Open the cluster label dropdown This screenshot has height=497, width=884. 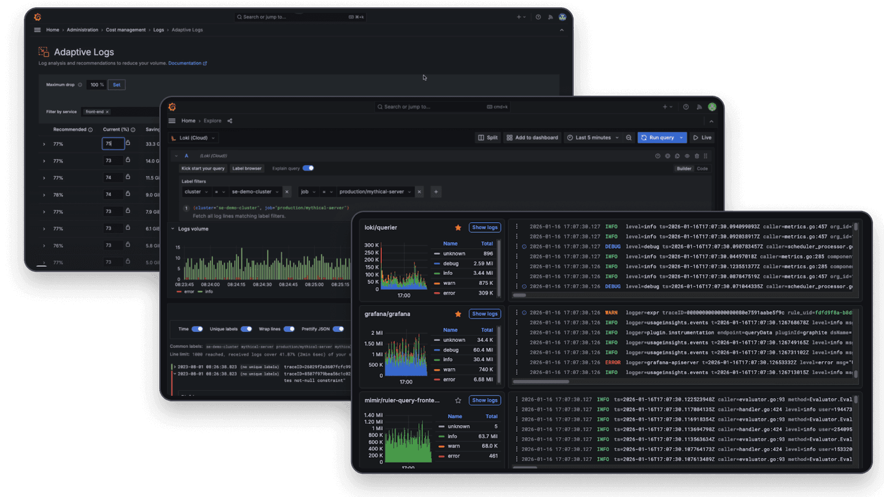pyautogui.click(x=196, y=192)
